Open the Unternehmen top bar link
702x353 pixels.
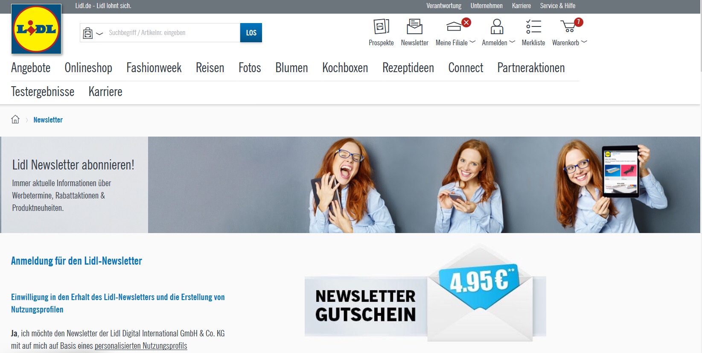[486, 6]
